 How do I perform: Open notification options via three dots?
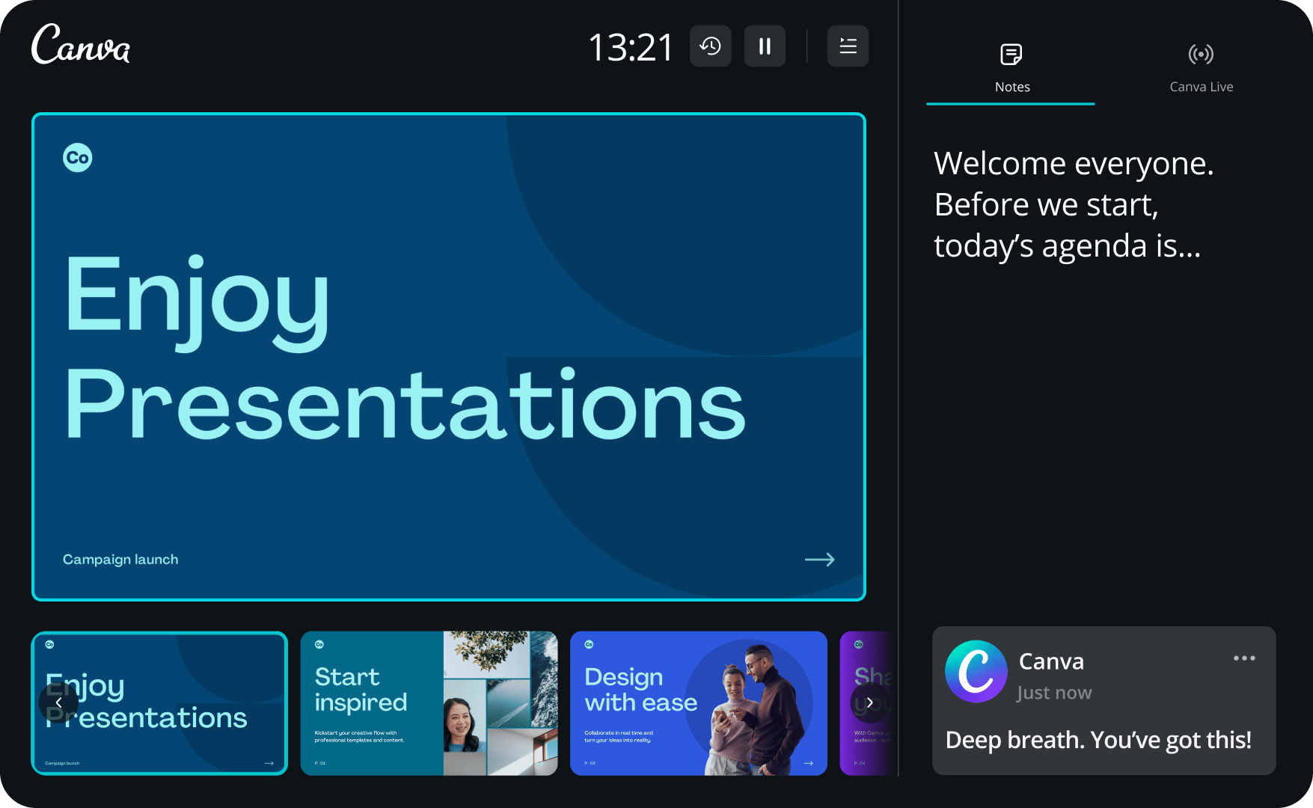click(x=1244, y=658)
